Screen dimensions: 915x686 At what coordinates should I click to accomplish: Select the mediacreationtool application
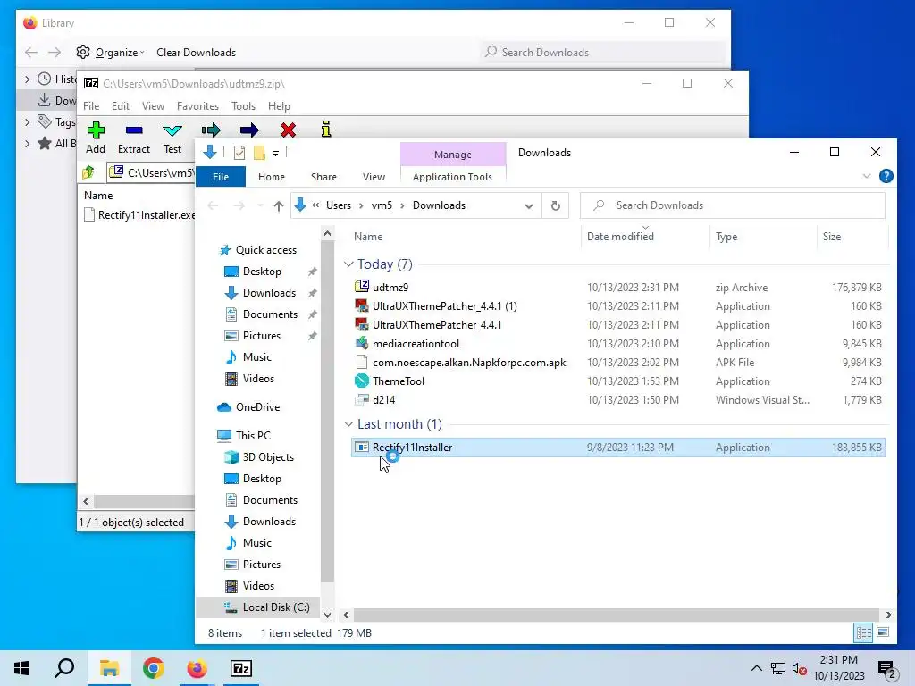[x=618, y=344]
